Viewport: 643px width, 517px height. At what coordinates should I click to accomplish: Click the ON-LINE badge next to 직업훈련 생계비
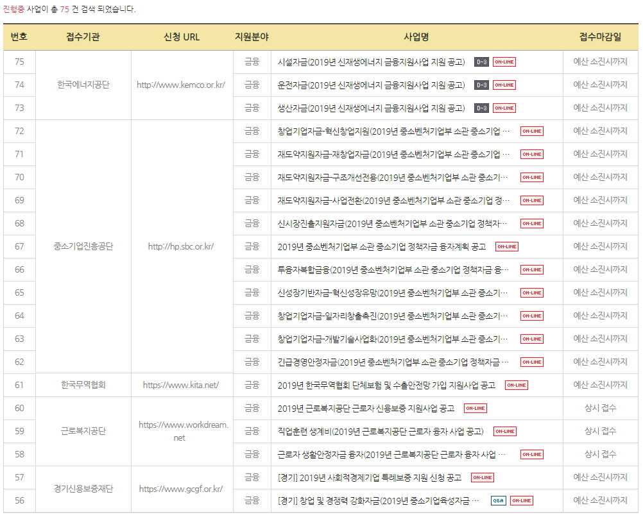[504, 432]
